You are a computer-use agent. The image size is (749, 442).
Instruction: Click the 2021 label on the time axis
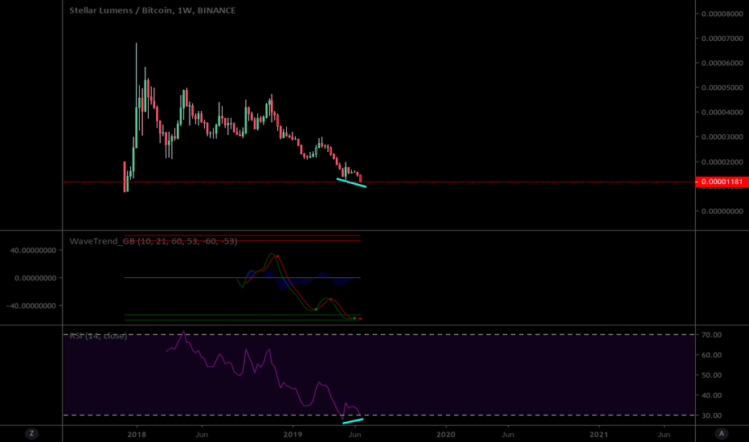pos(599,434)
